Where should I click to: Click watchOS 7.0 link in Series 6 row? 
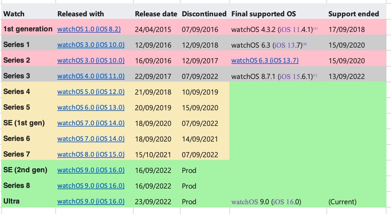[x=91, y=139]
